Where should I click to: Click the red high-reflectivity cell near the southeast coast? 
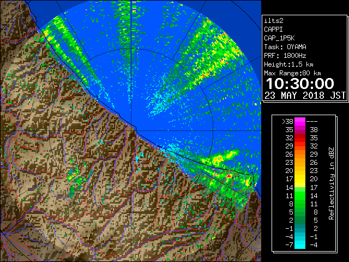(x=228, y=176)
